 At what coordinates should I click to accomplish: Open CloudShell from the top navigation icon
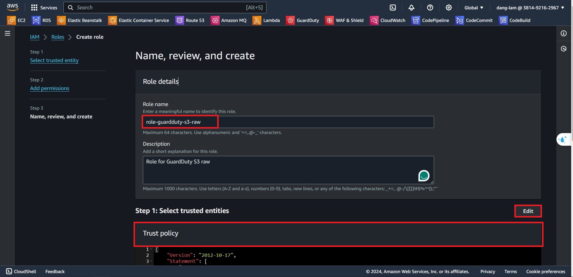pyautogui.click(x=393, y=8)
